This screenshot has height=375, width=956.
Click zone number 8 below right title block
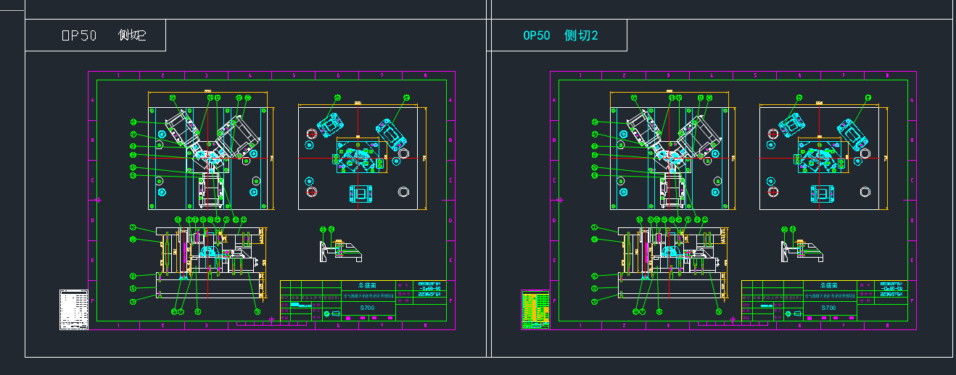click(x=886, y=325)
